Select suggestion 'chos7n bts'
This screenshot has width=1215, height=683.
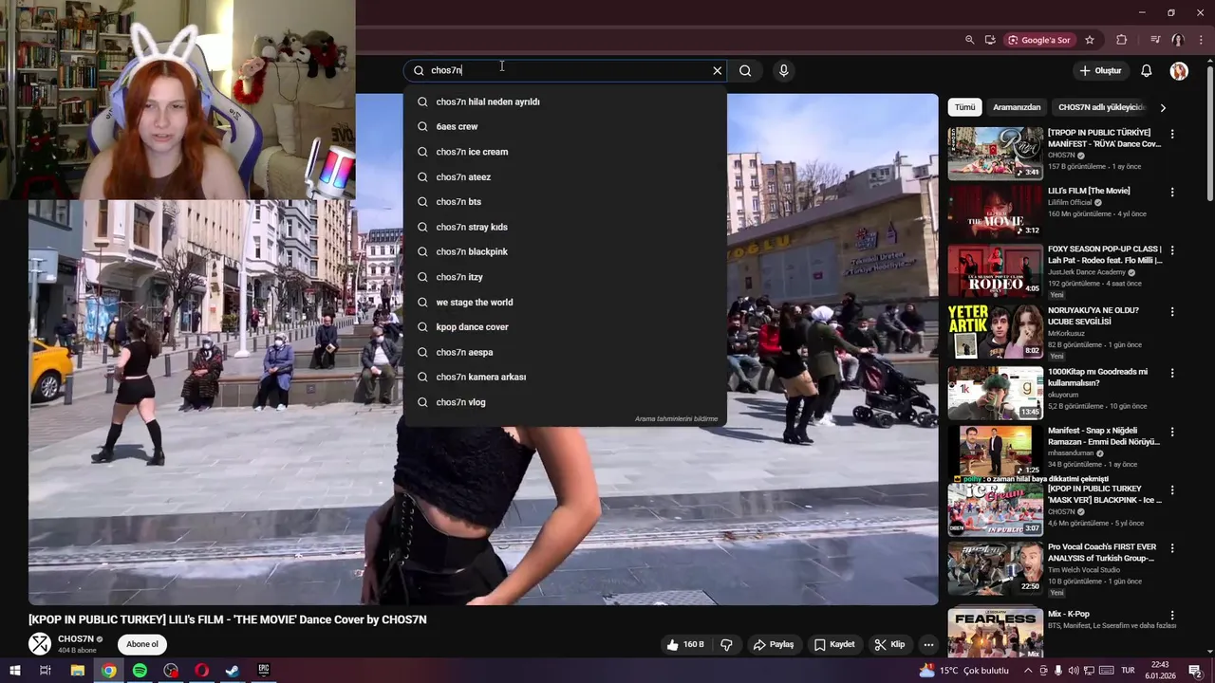point(565,202)
